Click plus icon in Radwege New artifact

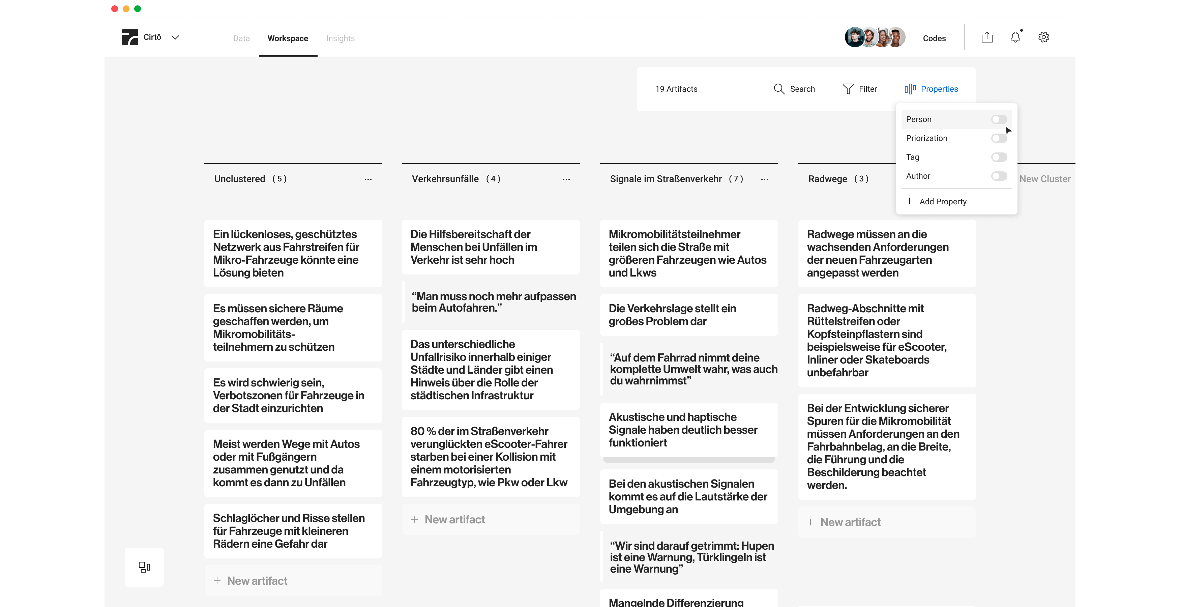click(810, 522)
